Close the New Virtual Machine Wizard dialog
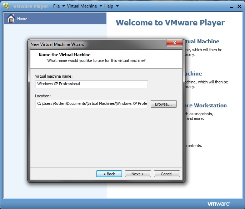Screen dimensions: 245x209 coord(174,43)
